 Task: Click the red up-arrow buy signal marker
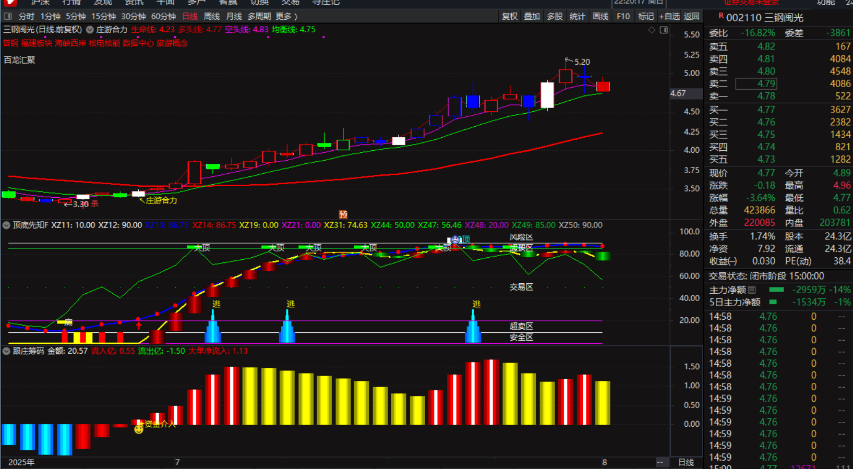coord(139,326)
